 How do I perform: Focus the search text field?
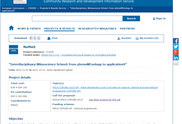click(77, 19)
